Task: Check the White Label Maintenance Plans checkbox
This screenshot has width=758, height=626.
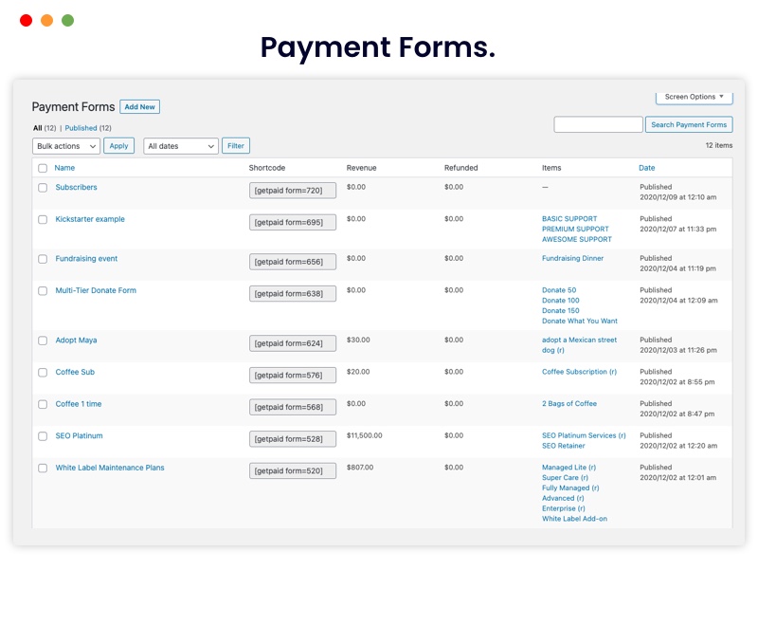Action: pos(43,469)
